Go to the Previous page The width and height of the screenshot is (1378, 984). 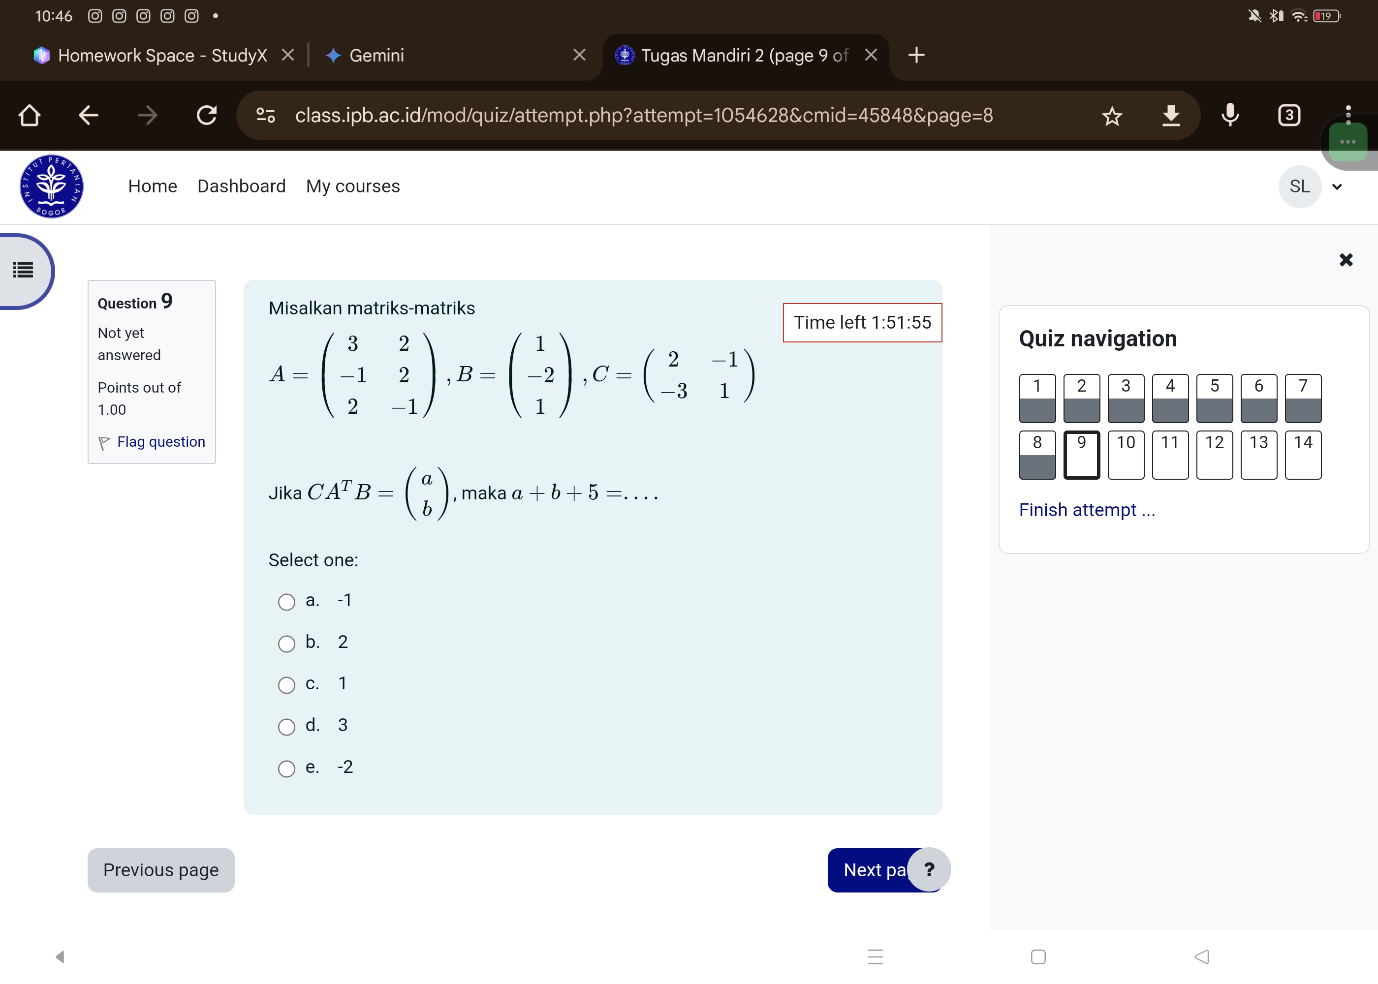pyautogui.click(x=160, y=870)
